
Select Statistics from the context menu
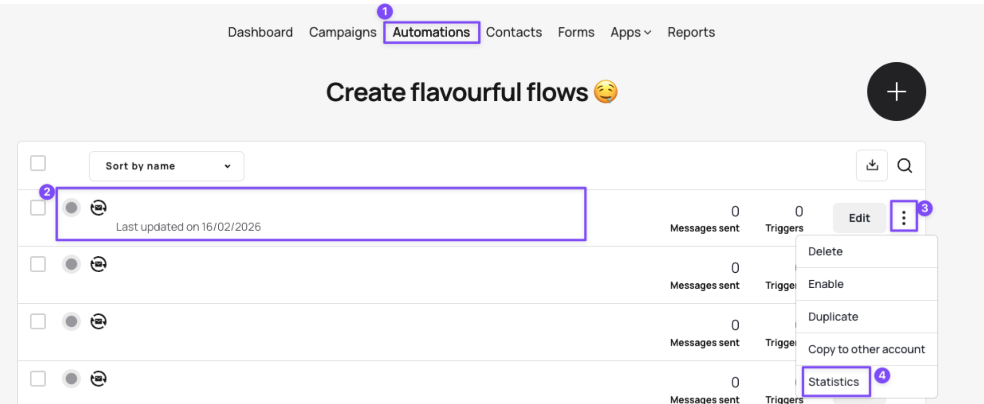click(x=833, y=381)
